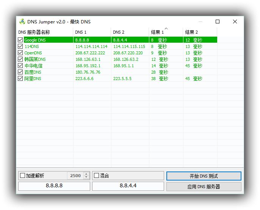
Task: Click 开始 DNS 测试 button
Action: click(204, 176)
